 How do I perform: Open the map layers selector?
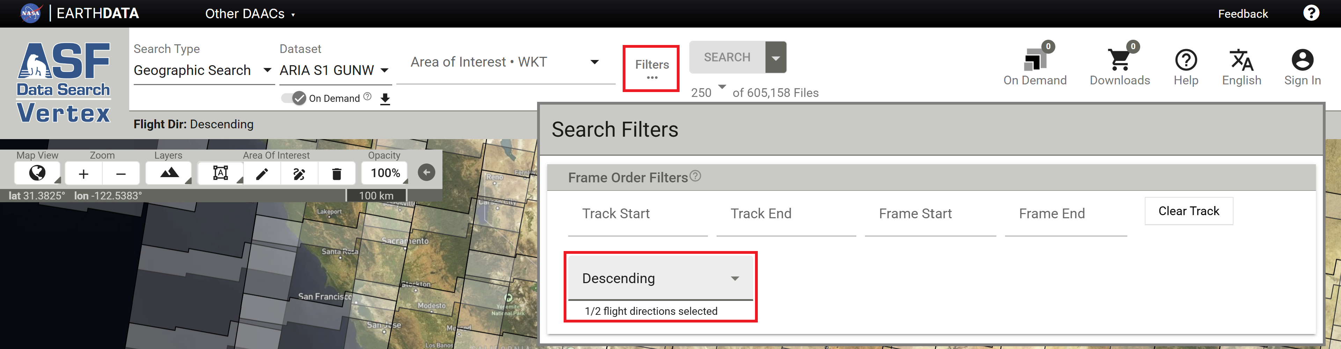[169, 173]
